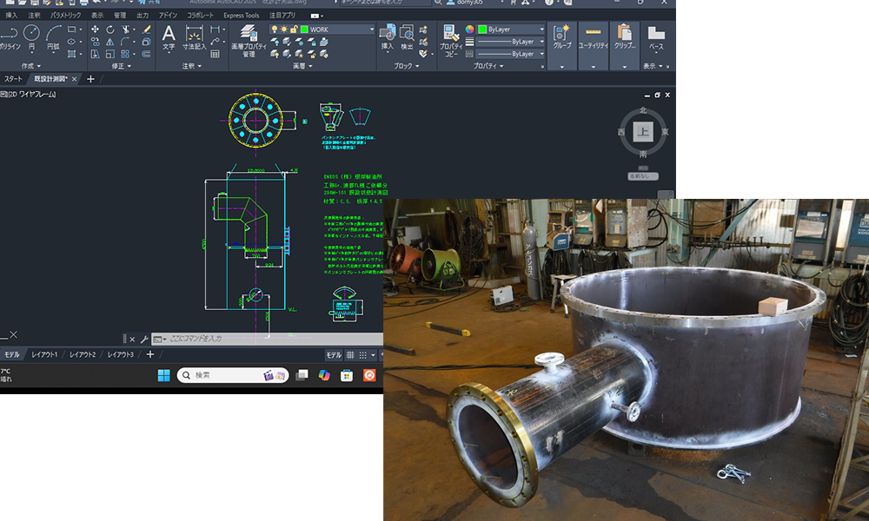Open the Express Tools ribbon tab
Image resolution: width=869 pixels, height=521 pixels.
[x=241, y=16]
